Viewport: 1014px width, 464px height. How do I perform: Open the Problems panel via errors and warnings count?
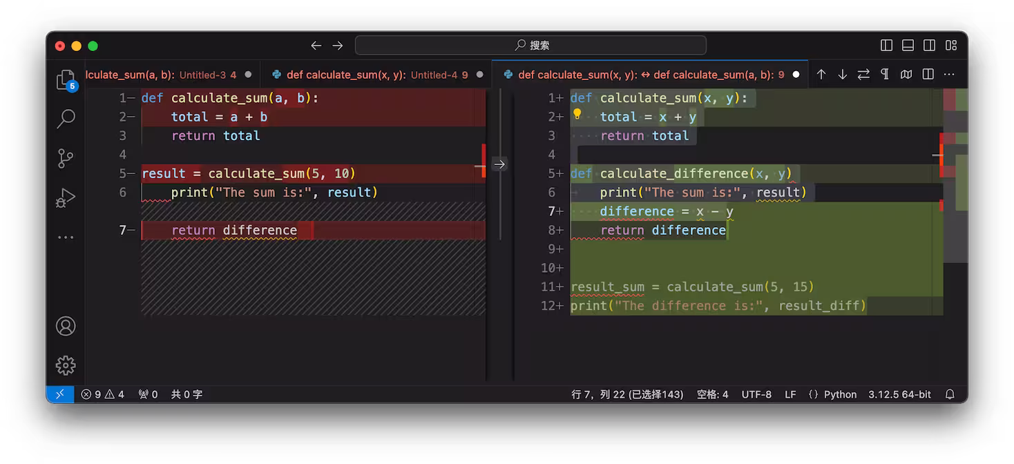(102, 394)
